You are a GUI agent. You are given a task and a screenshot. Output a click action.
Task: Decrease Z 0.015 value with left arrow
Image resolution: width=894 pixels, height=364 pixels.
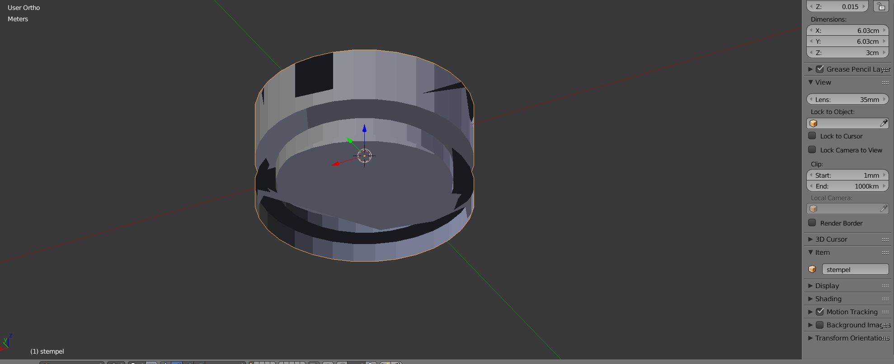(x=811, y=6)
